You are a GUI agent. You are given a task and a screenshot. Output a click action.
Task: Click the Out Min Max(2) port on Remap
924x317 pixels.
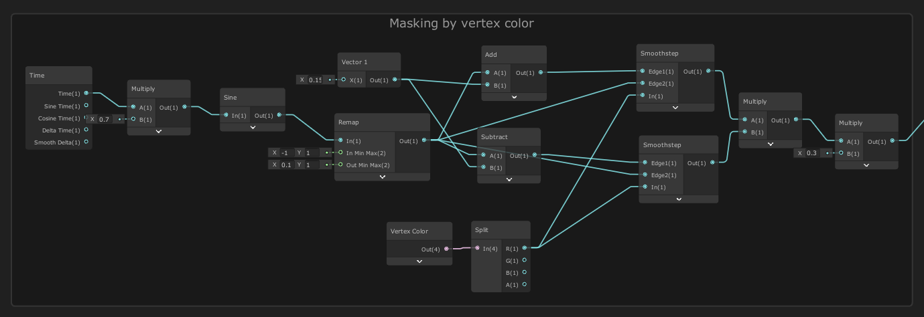tap(340, 165)
